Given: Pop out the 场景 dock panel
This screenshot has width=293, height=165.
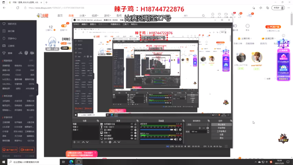Looking at the screenshot, I should point(98,121).
